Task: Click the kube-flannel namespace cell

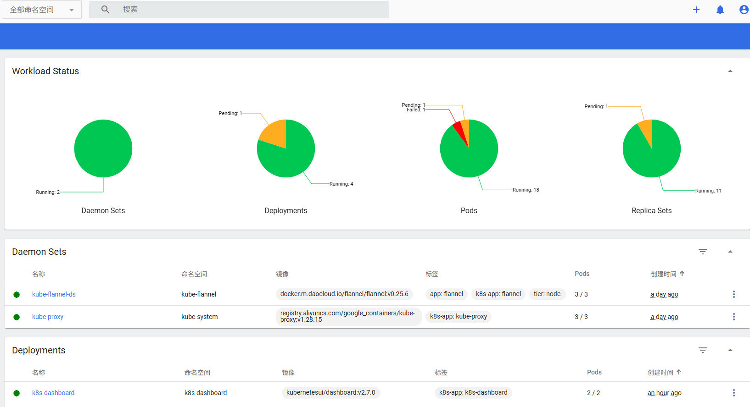Action: (x=199, y=294)
